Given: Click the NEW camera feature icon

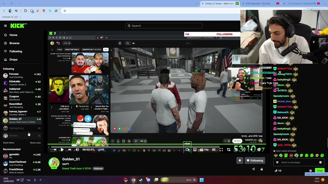Looking at the screenshot, I should (187, 150).
